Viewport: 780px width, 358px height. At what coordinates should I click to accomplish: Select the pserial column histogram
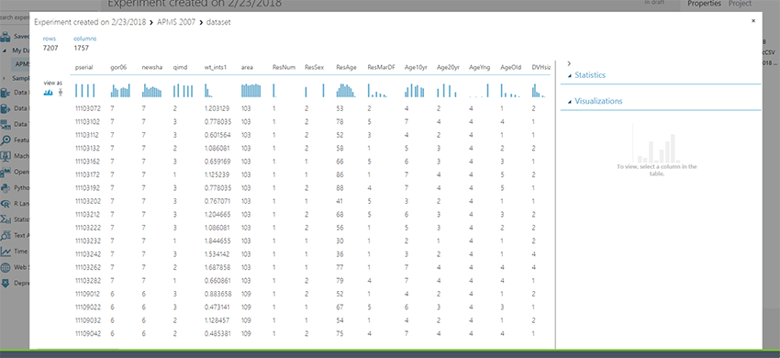click(84, 91)
